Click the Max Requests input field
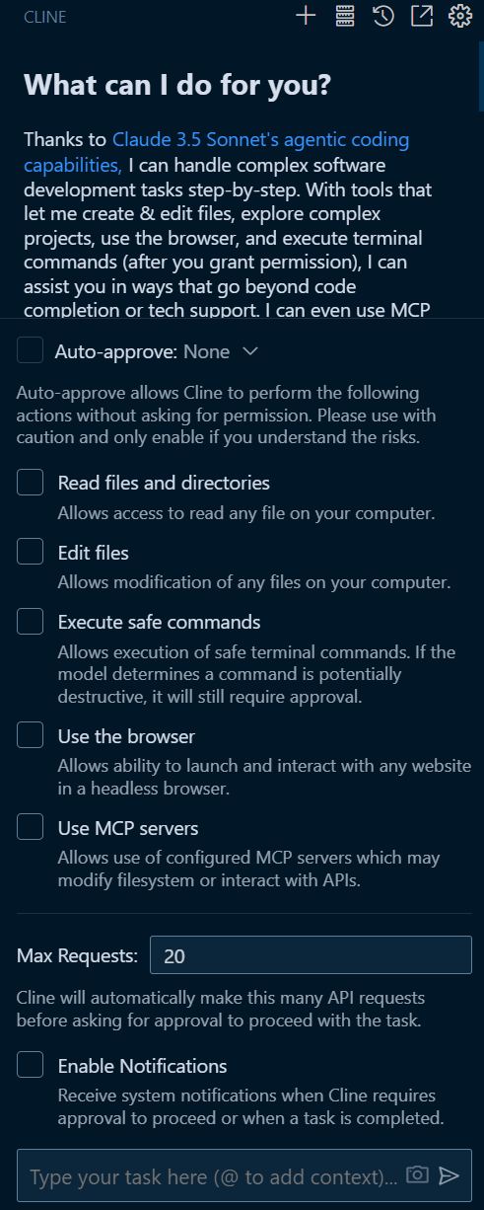 [311, 955]
